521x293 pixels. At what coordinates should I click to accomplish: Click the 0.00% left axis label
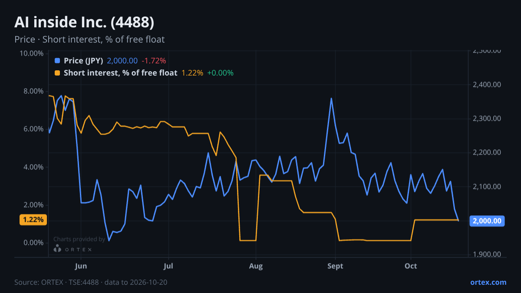tap(33, 243)
